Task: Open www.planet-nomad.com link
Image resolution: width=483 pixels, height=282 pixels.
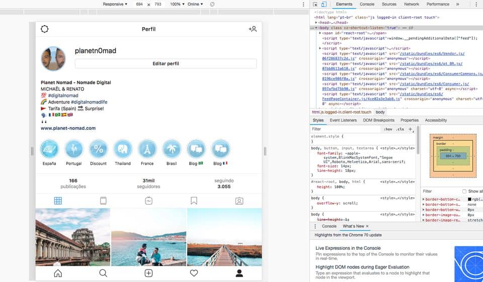Action: coord(68,128)
